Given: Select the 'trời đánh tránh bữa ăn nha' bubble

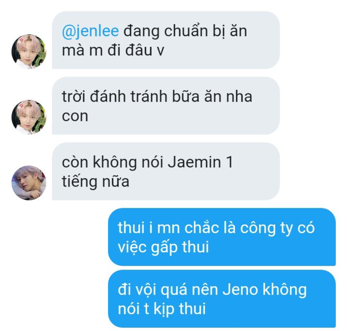Looking at the screenshot, I should click(x=166, y=106).
